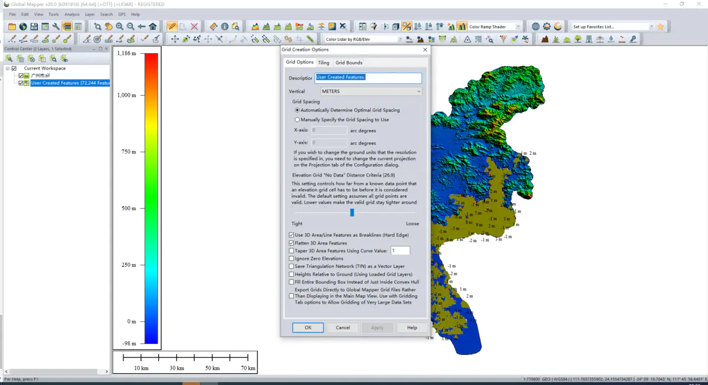Click the OK button in the dialog

[308, 328]
